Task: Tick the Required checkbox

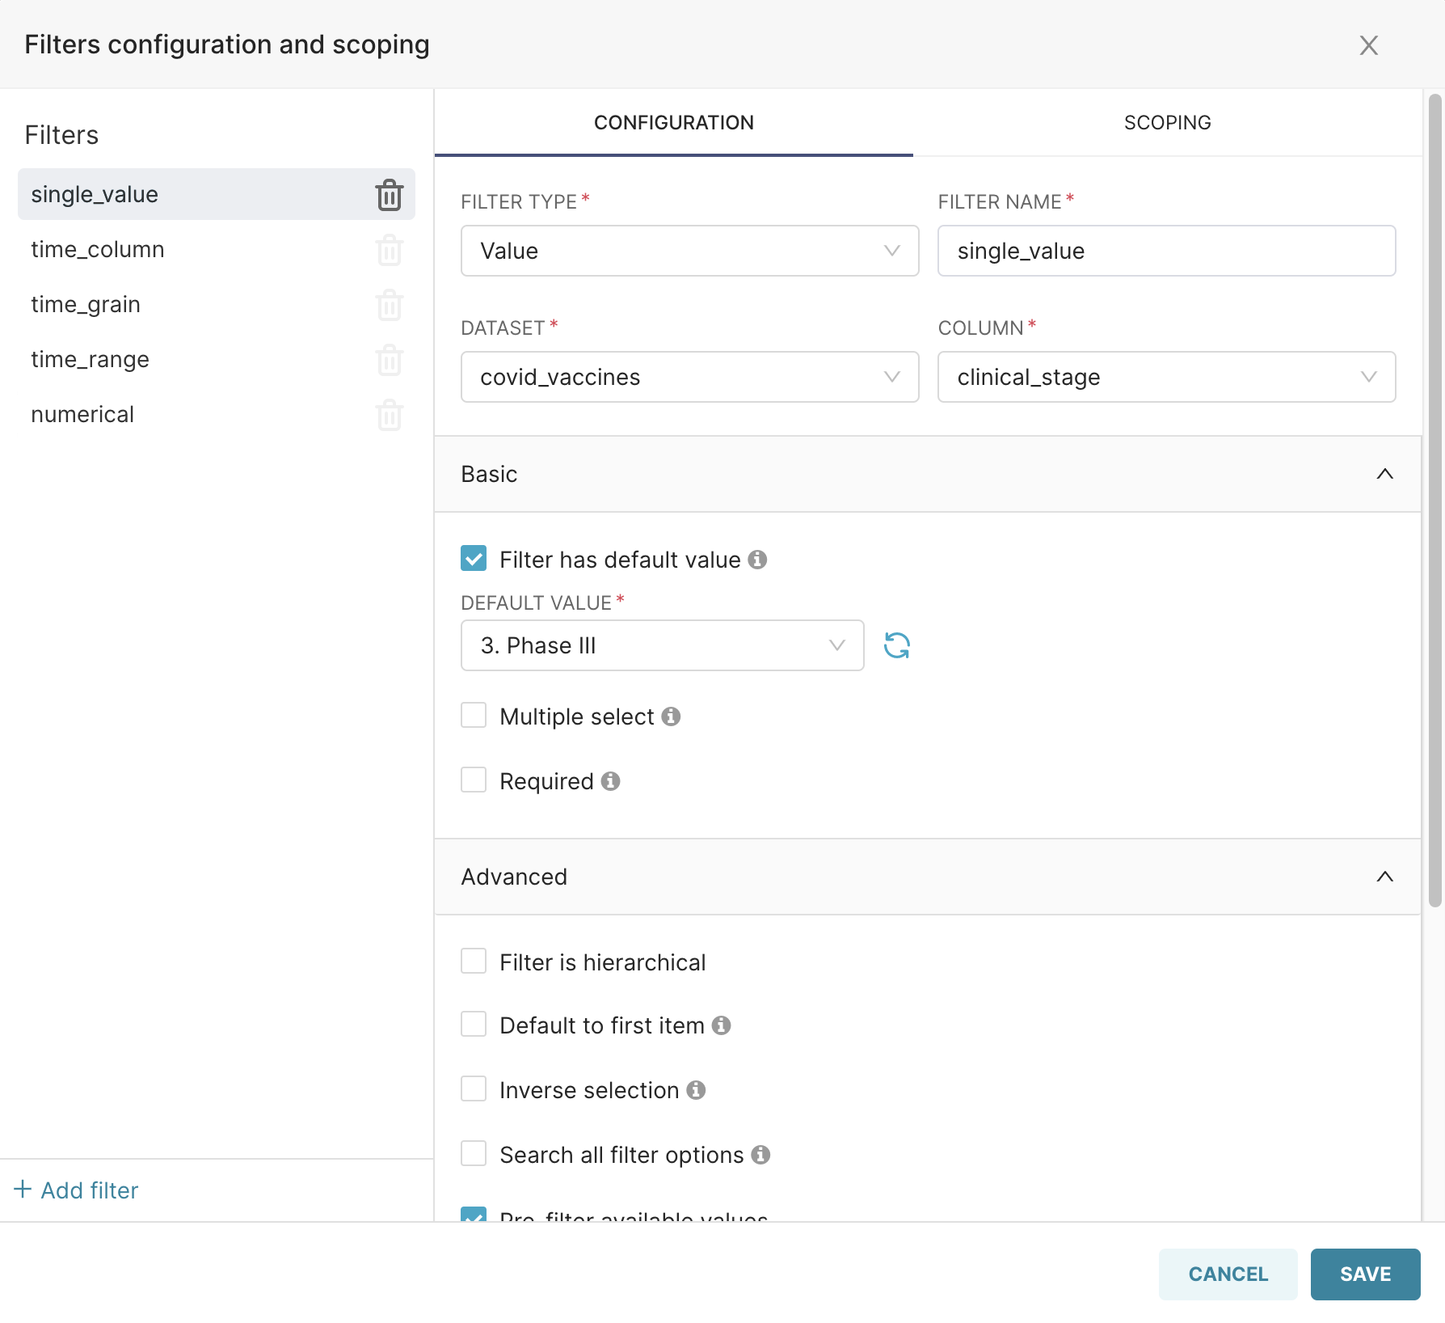Action: point(474,780)
